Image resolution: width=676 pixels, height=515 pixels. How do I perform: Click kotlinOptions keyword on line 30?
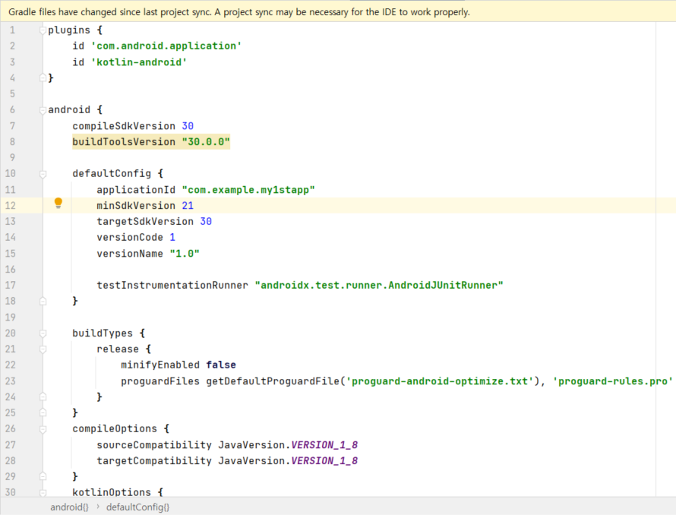pos(111,492)
